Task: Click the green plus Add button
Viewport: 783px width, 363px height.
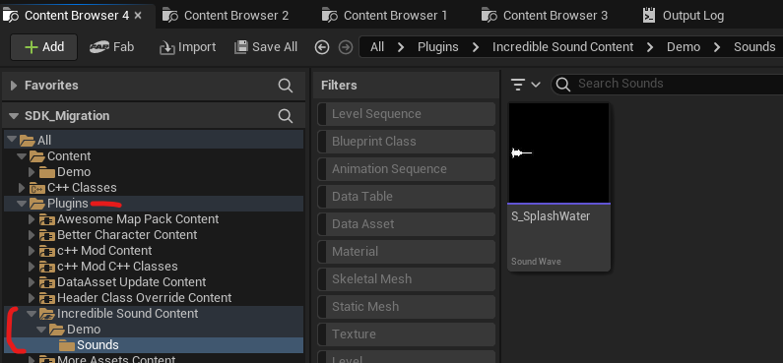Action: [x=44, y=47]
